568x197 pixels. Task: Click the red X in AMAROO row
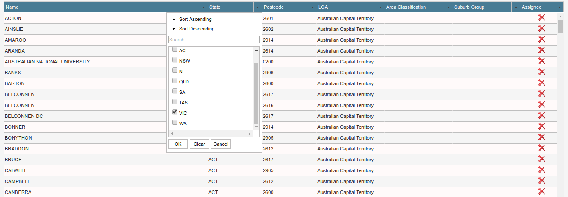point(541,40)
